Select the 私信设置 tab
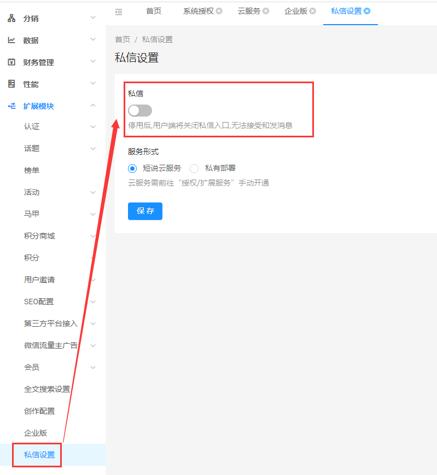437x475 pixels. (346, 11)
